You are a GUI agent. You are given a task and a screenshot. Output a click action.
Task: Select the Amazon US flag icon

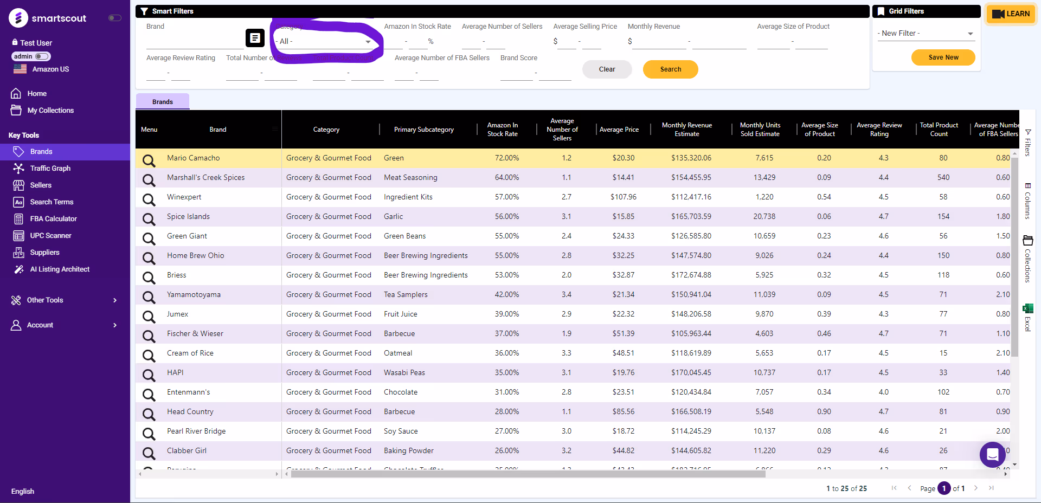(x=20, y=69)
